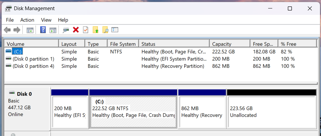Click the NTFS file system cell
Viewport: 321px width, 136px height.
tap(116, 51)
